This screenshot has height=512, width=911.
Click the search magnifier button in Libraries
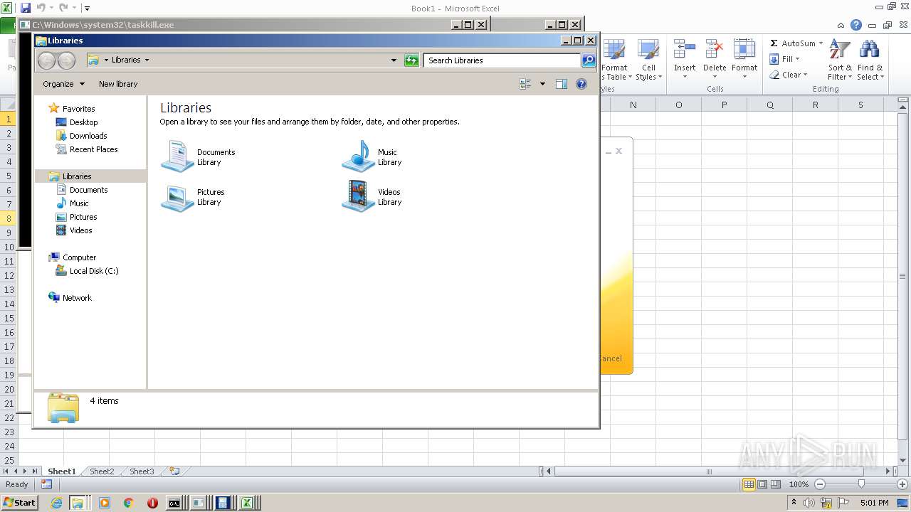click(x=589, y=60)
